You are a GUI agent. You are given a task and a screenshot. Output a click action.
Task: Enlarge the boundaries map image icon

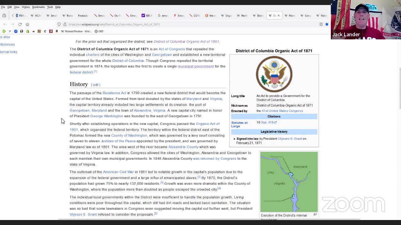[315, 215]
